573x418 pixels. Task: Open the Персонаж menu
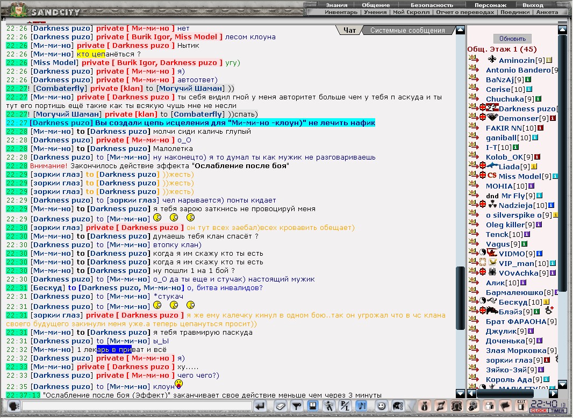pyautogui.click(x=490, y=5)
